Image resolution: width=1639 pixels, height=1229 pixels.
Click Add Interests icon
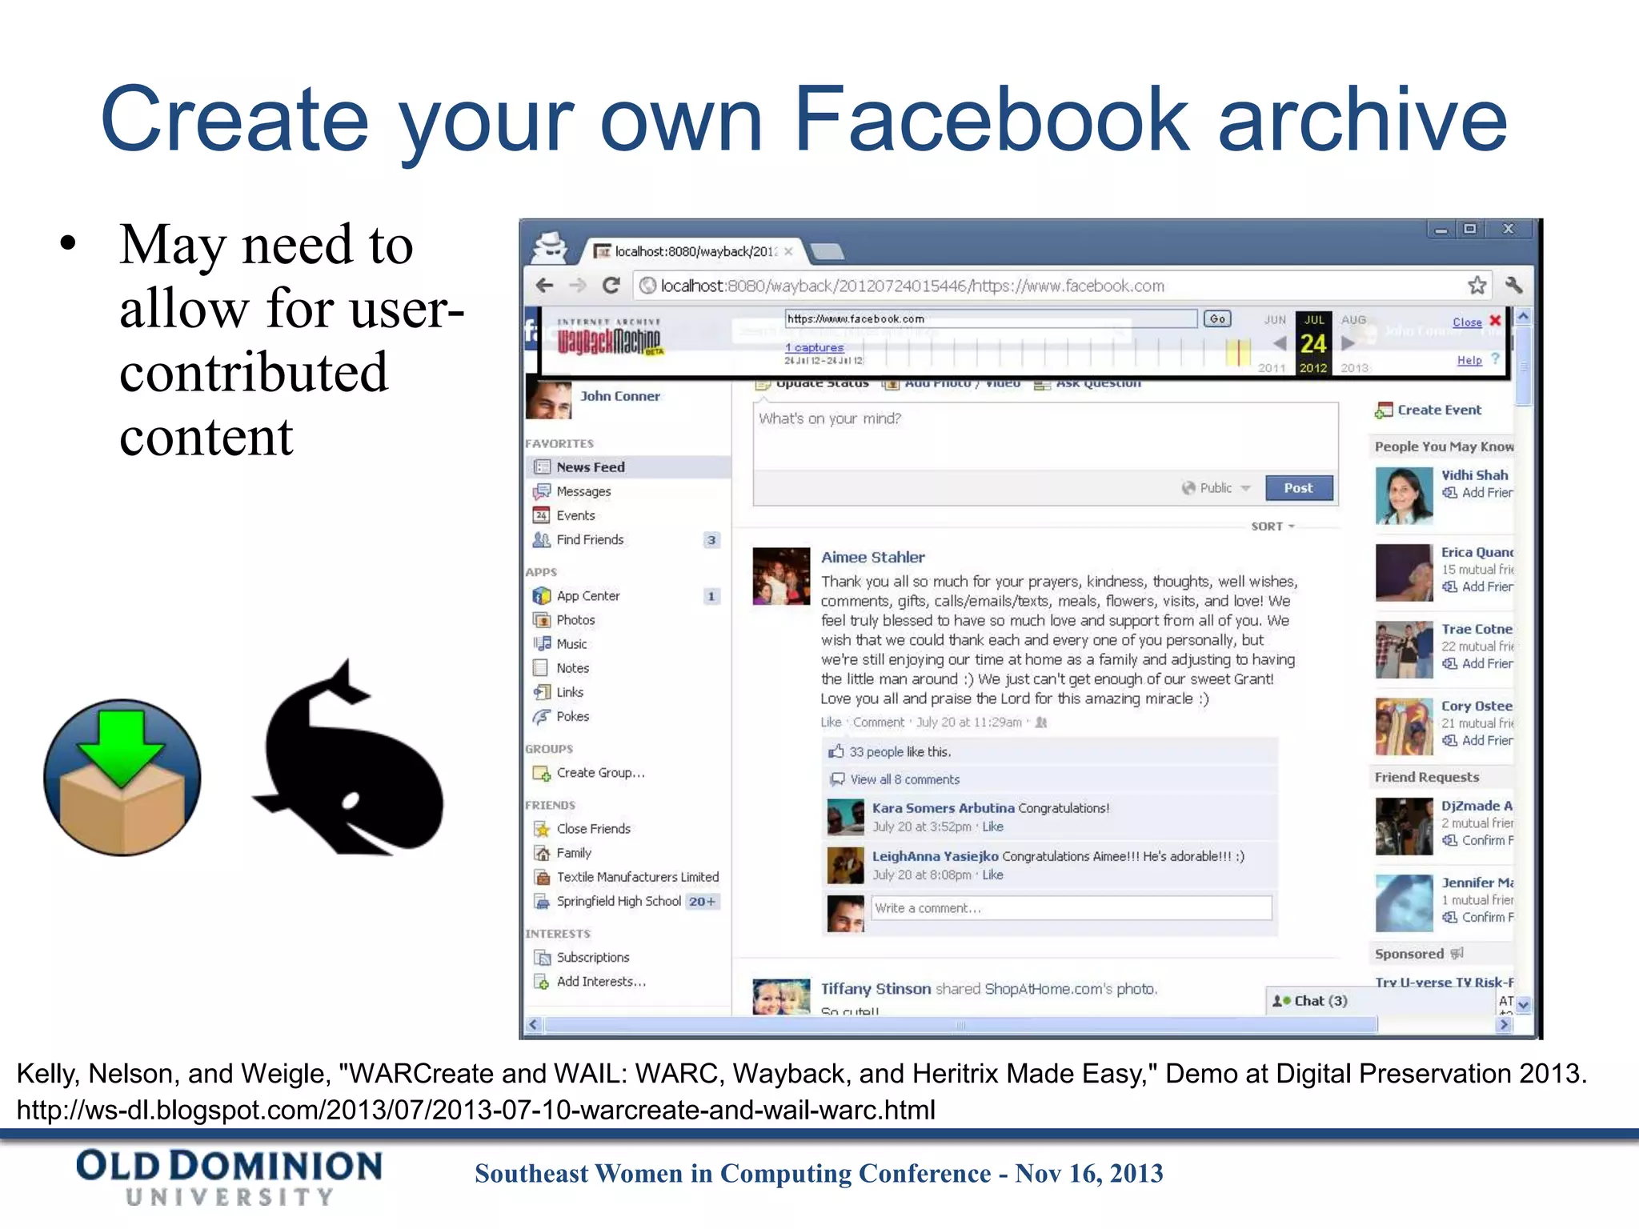[x=542, y=982]
